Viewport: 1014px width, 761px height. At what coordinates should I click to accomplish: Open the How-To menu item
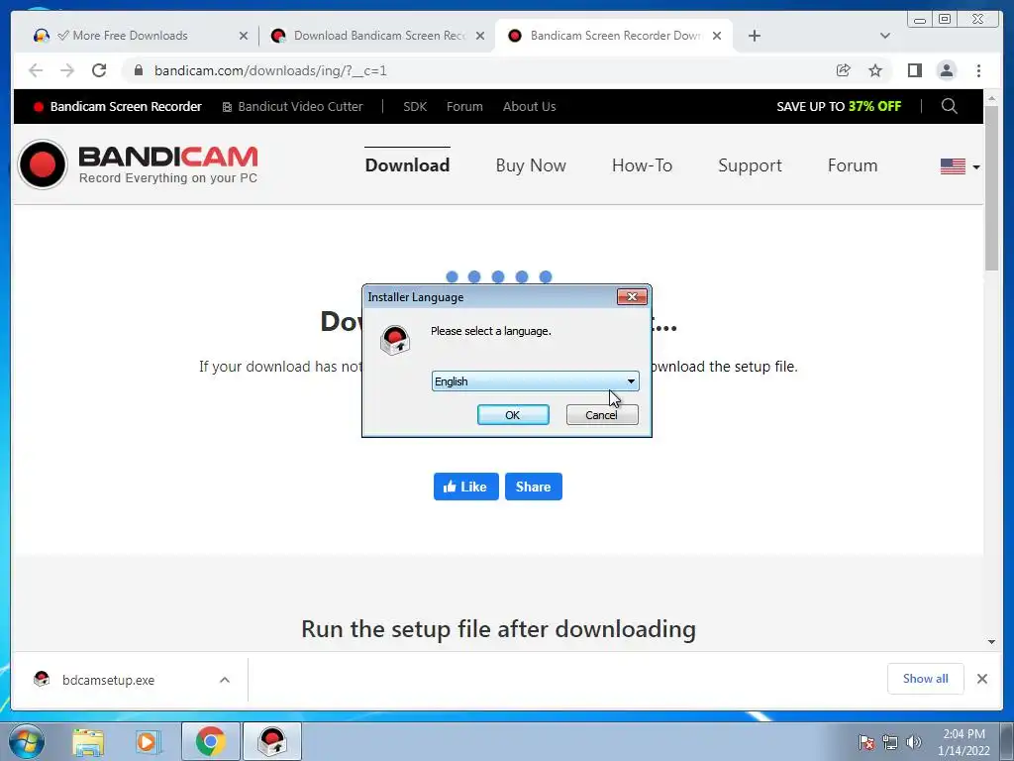(642, 165)
